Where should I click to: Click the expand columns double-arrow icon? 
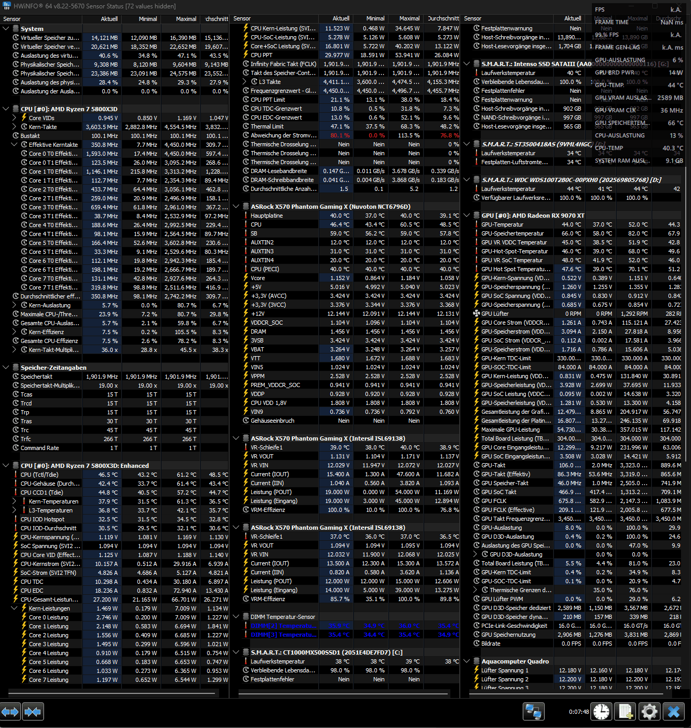coord(10,712)
